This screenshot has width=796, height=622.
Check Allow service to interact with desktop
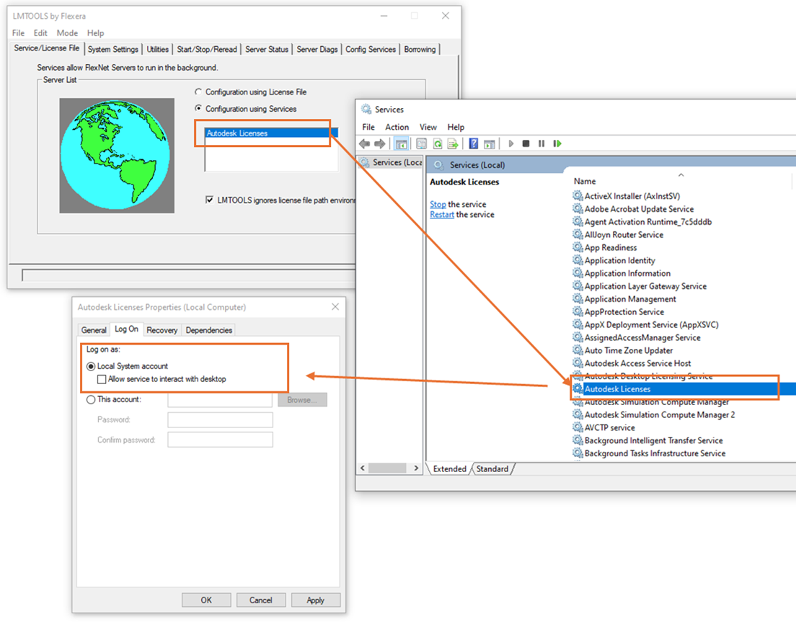tap(102, 379)
